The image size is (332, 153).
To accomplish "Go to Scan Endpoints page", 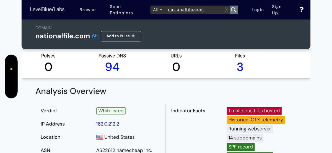I will click(x=121, y=10).
